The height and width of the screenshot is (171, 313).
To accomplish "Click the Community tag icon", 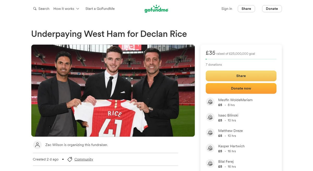I will coord(70,159).
